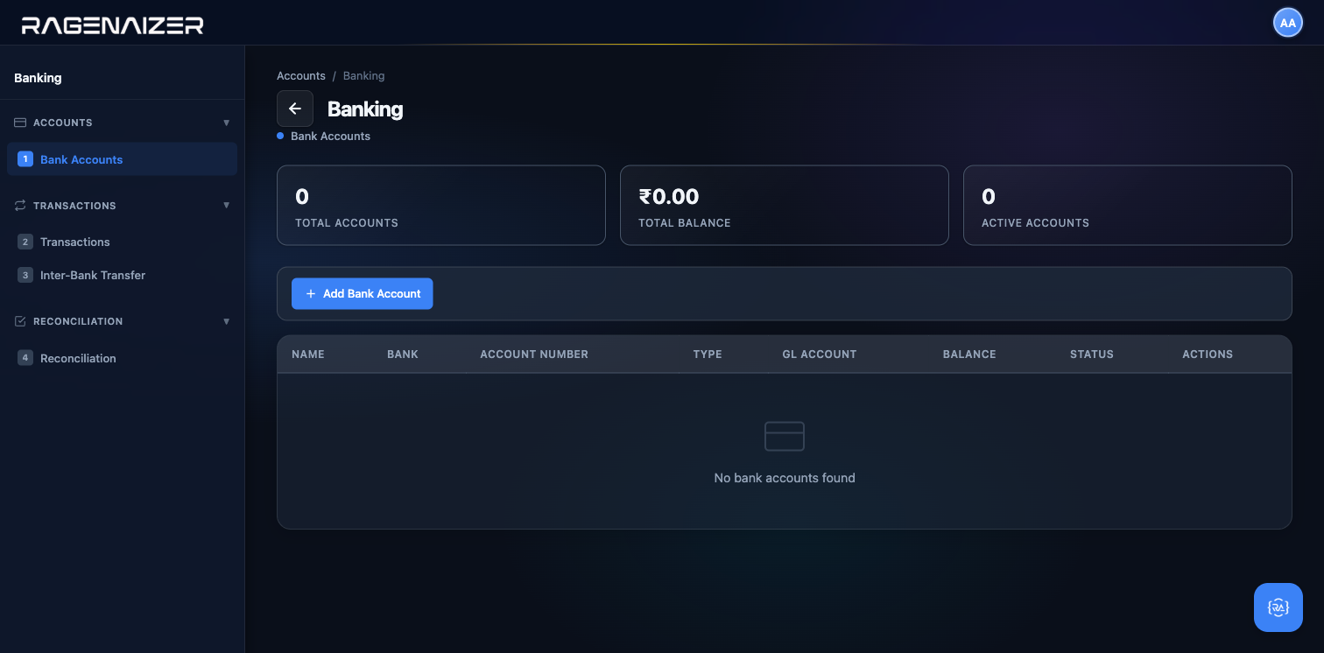This screenshot has height=653, width=1324.
Task: Click the Total Balance summary card
Action: click(x=785, y=206)
